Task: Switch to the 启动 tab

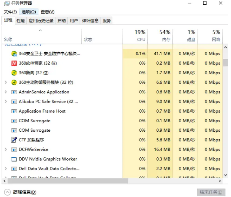Action: [61, 21]
